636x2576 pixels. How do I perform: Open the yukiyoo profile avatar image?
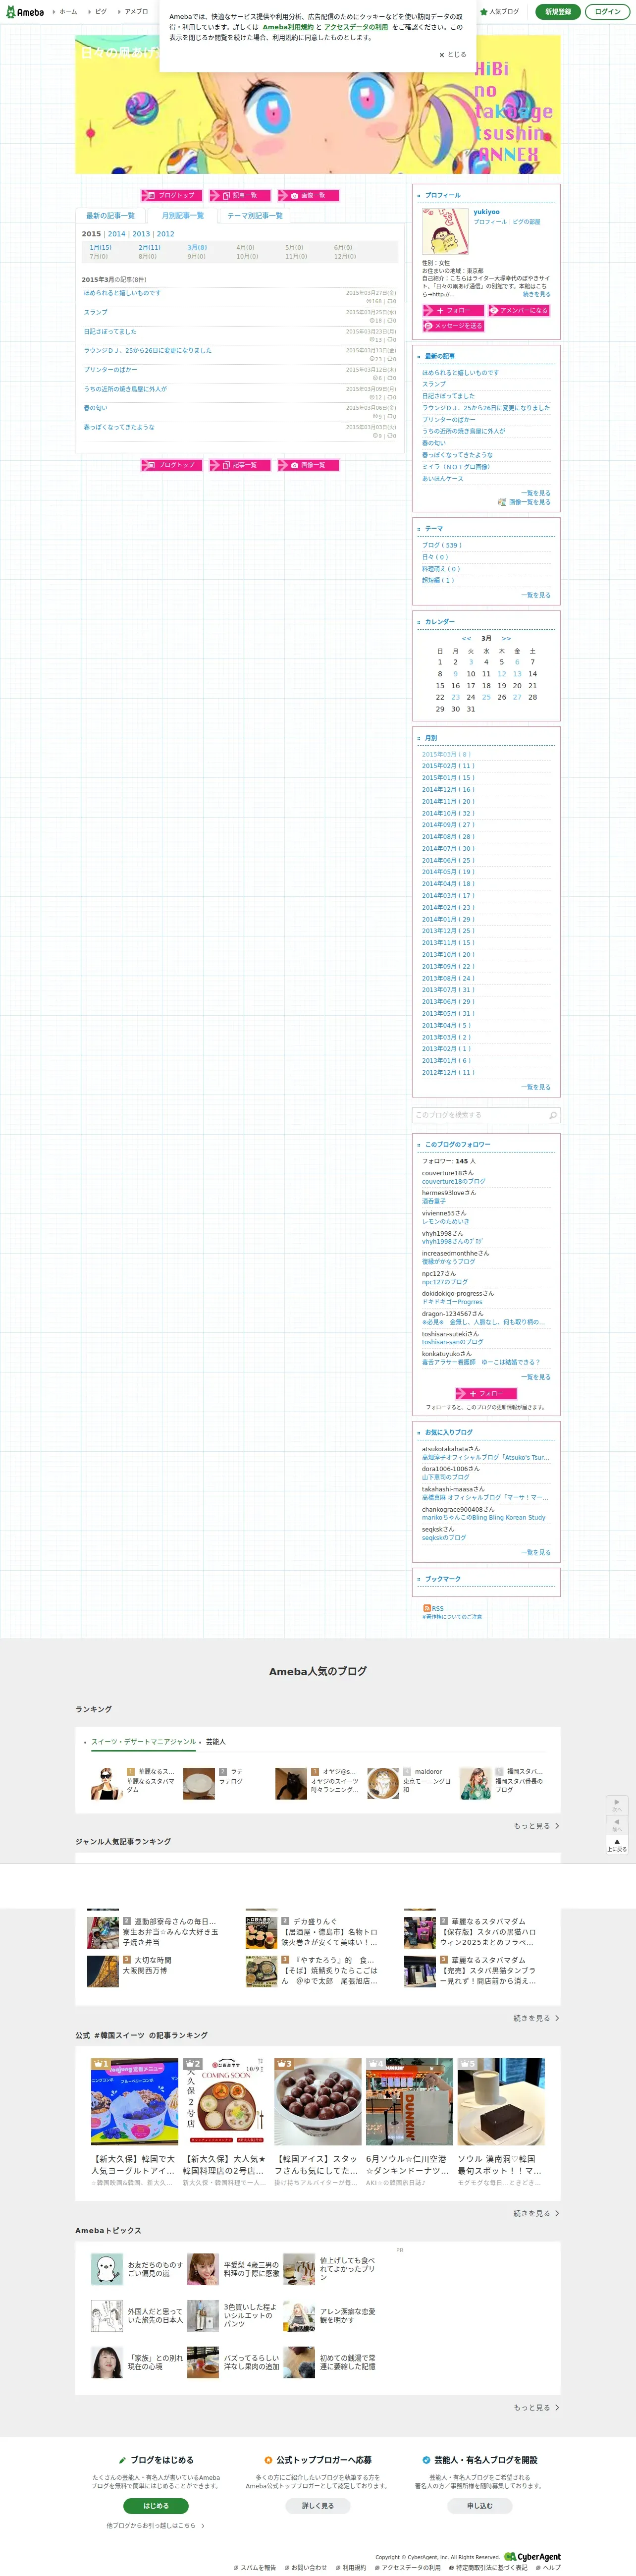445,231
